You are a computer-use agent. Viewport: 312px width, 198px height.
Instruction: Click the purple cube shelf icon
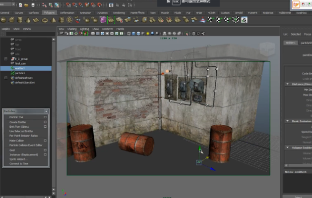point(103,20)
